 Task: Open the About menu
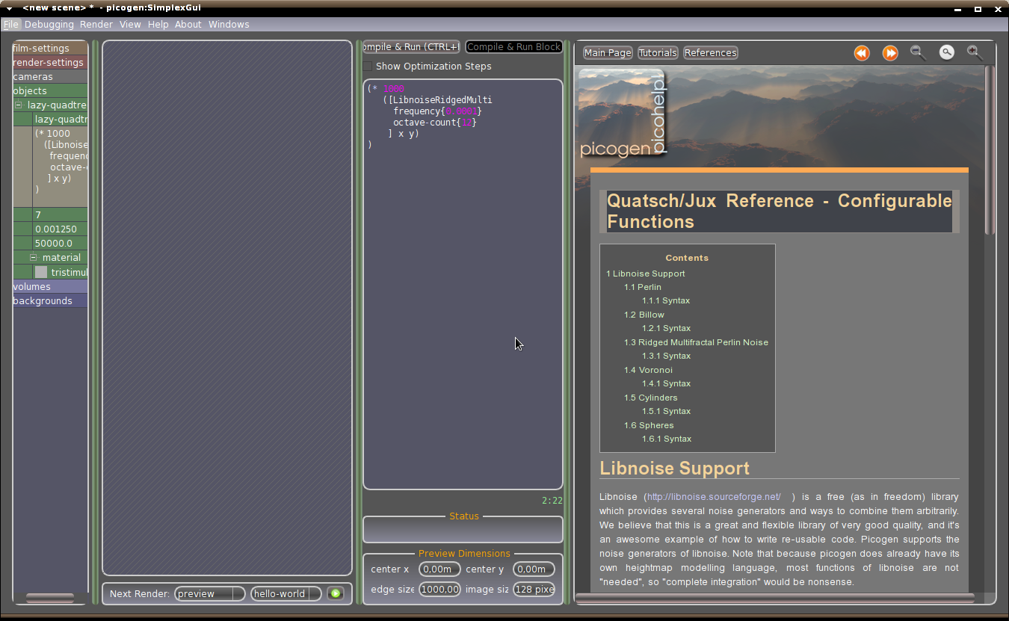tap(188, 25)
